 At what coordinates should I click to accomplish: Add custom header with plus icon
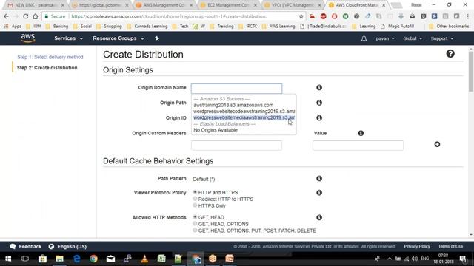coord(437,145)
